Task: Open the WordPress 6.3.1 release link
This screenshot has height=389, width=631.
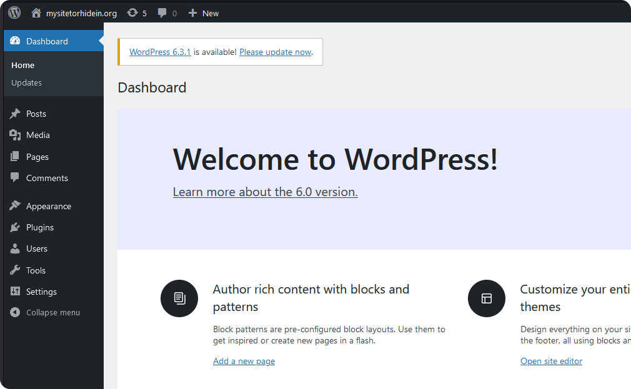Action: 160,52
